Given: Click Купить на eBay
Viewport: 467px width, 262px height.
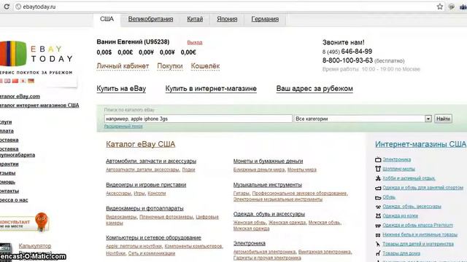Looking at the screenshot, I should tap(121, 89).
